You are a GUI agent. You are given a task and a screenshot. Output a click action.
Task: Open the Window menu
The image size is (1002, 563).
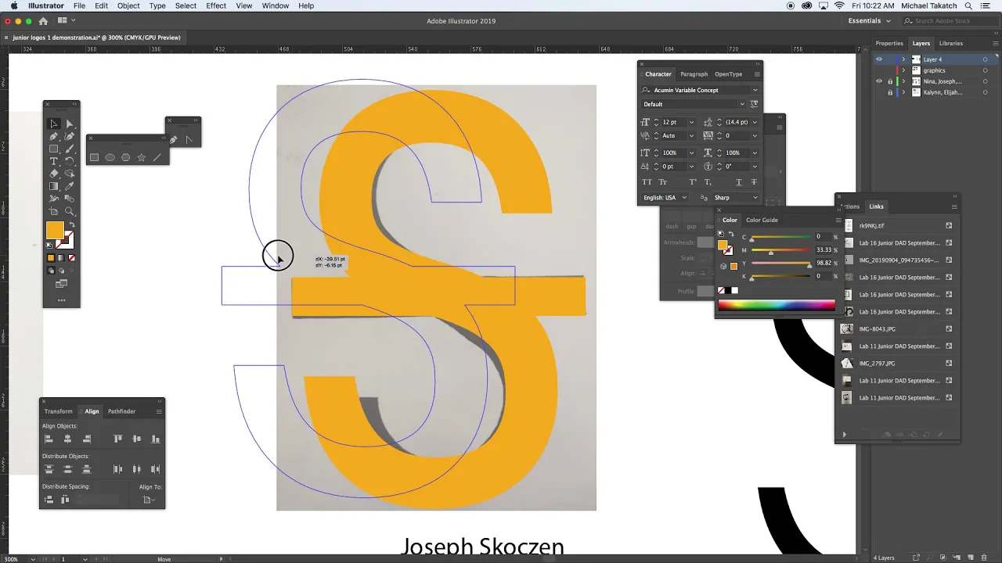pyautogui.click(x=275, y=5)
